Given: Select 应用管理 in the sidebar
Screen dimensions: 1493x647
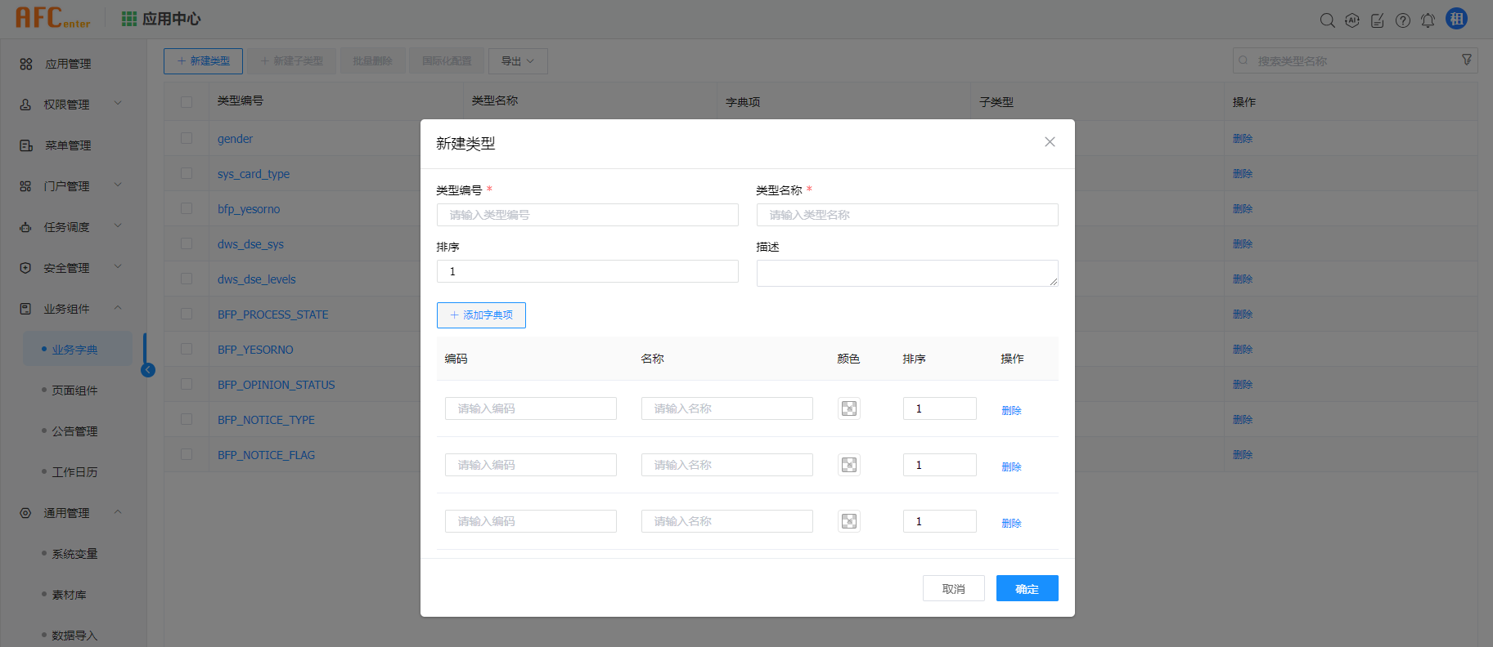Looking at the screenshot, I should click(68, 64).
